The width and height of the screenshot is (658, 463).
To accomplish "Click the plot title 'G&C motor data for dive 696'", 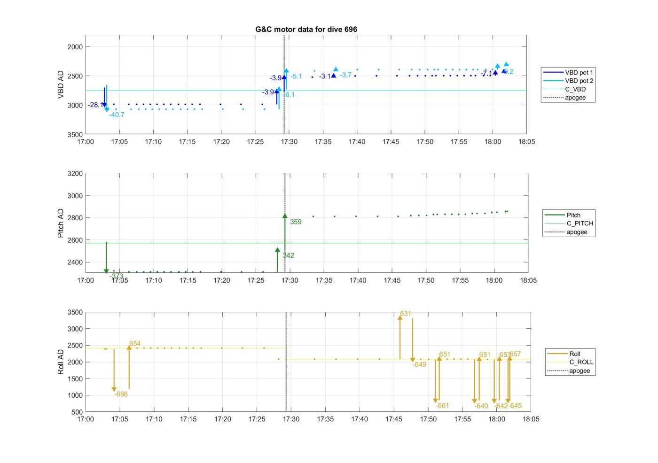I will 306,29.
